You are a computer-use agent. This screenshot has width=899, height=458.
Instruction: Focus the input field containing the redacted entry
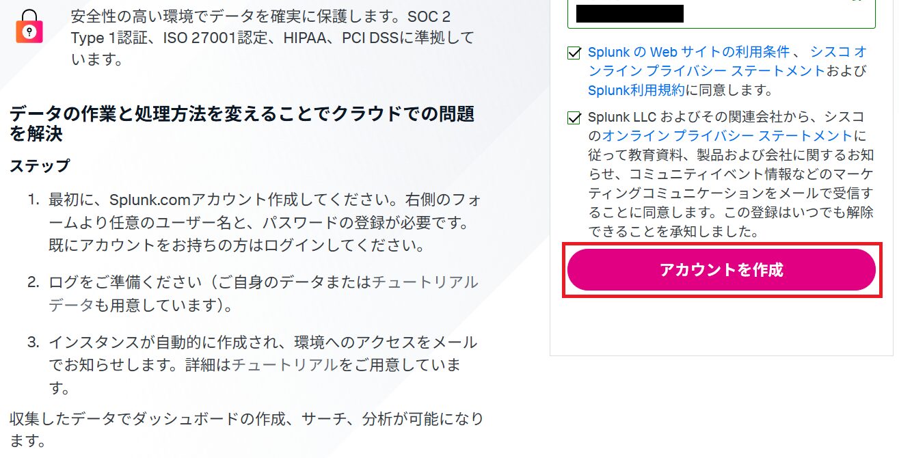721,14
